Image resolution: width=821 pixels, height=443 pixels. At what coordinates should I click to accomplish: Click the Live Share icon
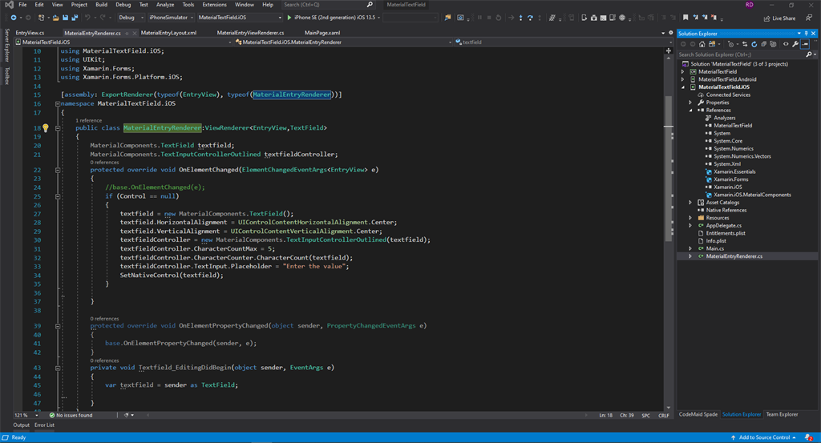pyautogui.click(x=766, y=18)
